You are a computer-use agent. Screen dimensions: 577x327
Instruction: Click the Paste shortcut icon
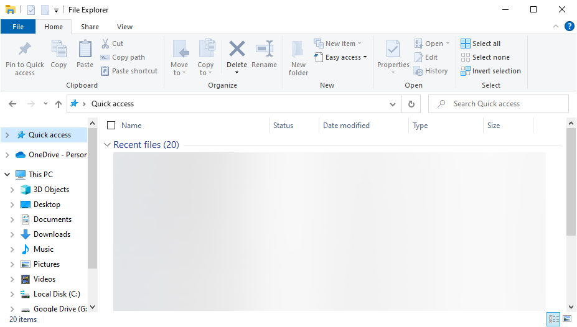click(105, 71)
